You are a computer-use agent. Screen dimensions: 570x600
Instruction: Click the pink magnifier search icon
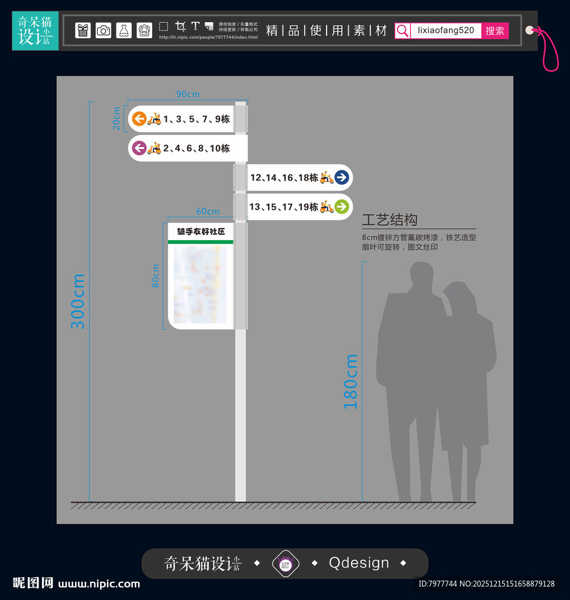tap(403, 30)
